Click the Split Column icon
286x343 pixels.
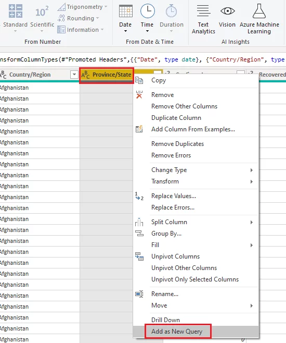click(139, 222)
